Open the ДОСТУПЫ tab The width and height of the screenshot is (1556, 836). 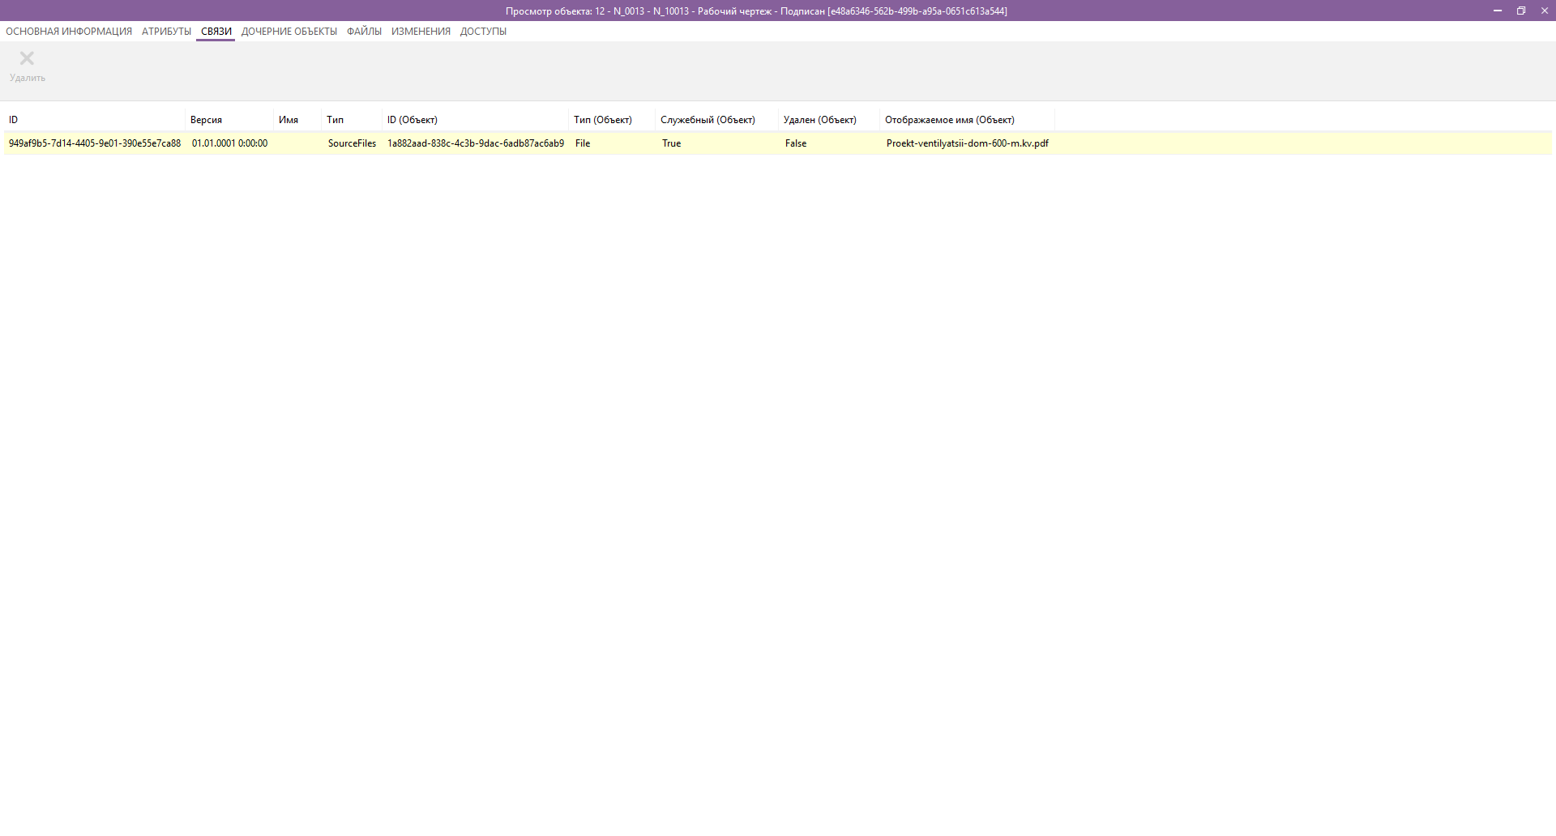click(483, 31)
